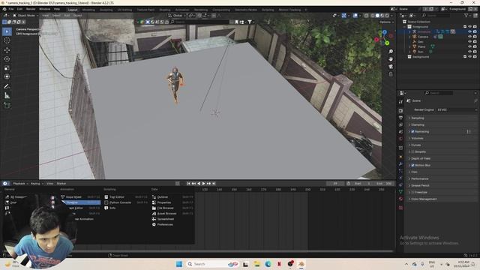Toggle the Freestyle checkbox
This screenshot has width=480, height=270.
pyautogui.click(x=412, y=192)
